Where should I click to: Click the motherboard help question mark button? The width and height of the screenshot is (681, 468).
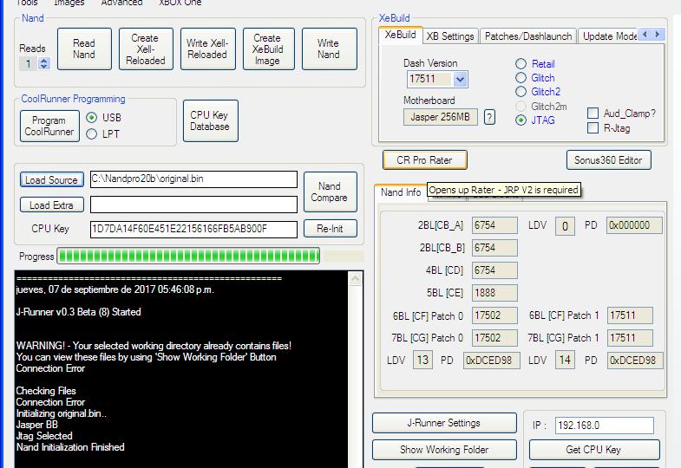pos(489,117)
